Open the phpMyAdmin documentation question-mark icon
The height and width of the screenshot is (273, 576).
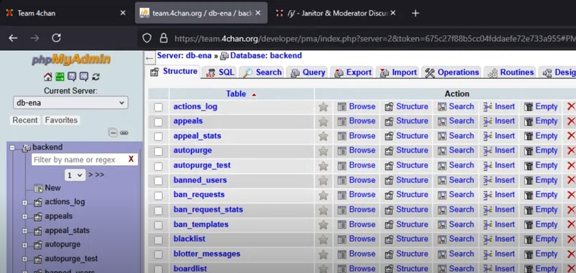click(72, 77)
